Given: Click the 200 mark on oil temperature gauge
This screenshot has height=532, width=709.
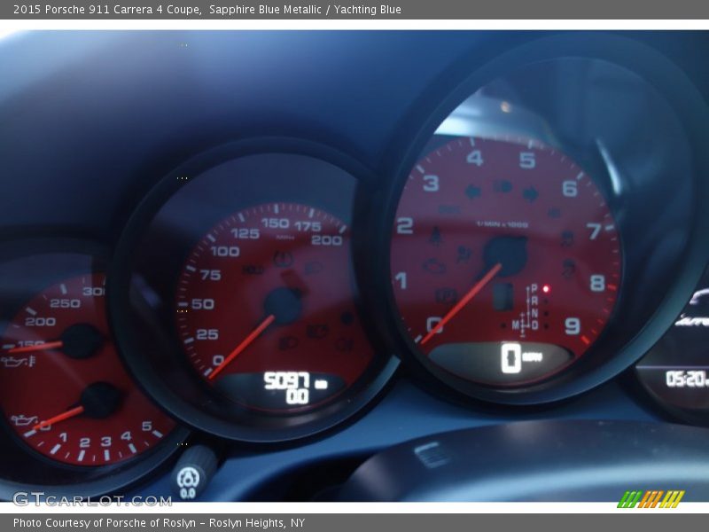Looking at the screenshot, I should point(40,322).
